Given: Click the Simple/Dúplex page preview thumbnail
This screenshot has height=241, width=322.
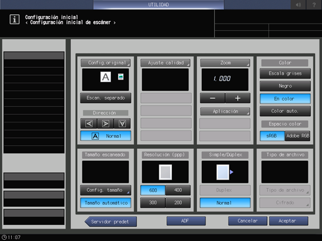Looking at the screenshot, I should click(x=223, y=172).
